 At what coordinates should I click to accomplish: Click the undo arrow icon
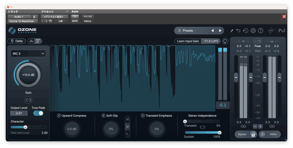[x=238, y=31]
